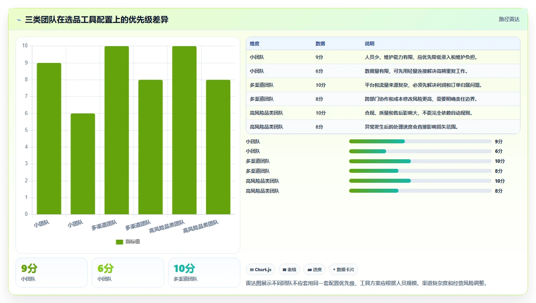Click the 高风险品类团队 progress bar showing 10分
This screenshot has height=303, width=536.
coord(420,181)
